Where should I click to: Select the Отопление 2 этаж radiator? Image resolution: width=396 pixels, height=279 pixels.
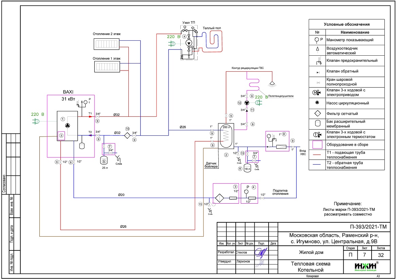107,44
